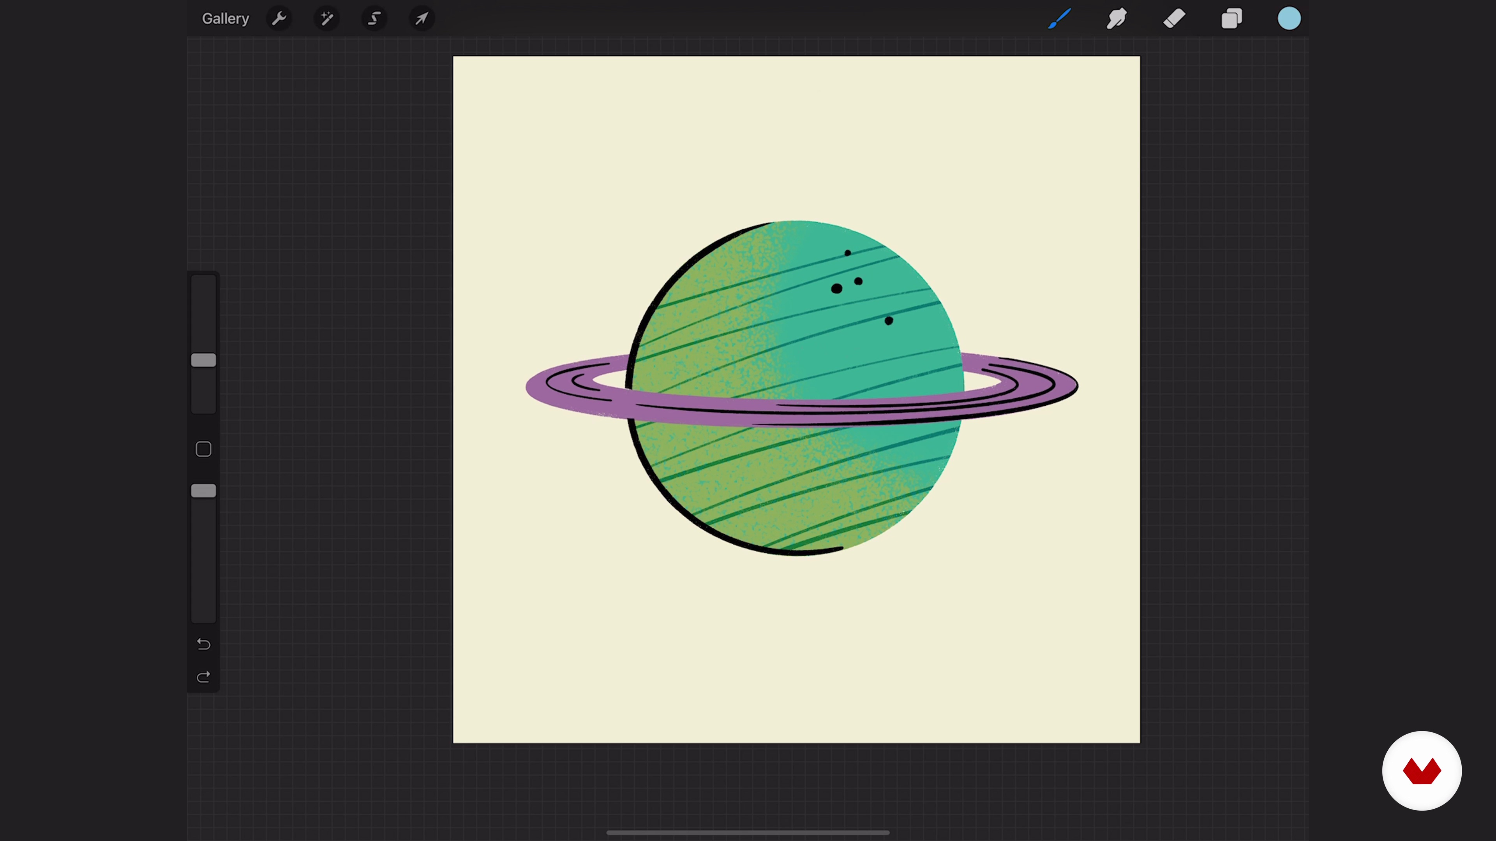Open the Layers panel
The image size is (1496, 841).
(1232, 19)
